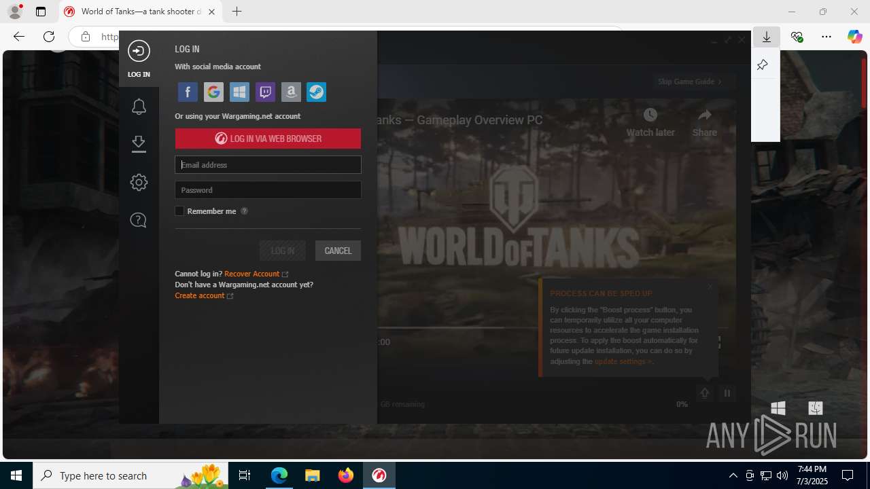Click the taskbar search box
Image resolution: width=870 pixels, height=489 pixels.
coord(130,475)
